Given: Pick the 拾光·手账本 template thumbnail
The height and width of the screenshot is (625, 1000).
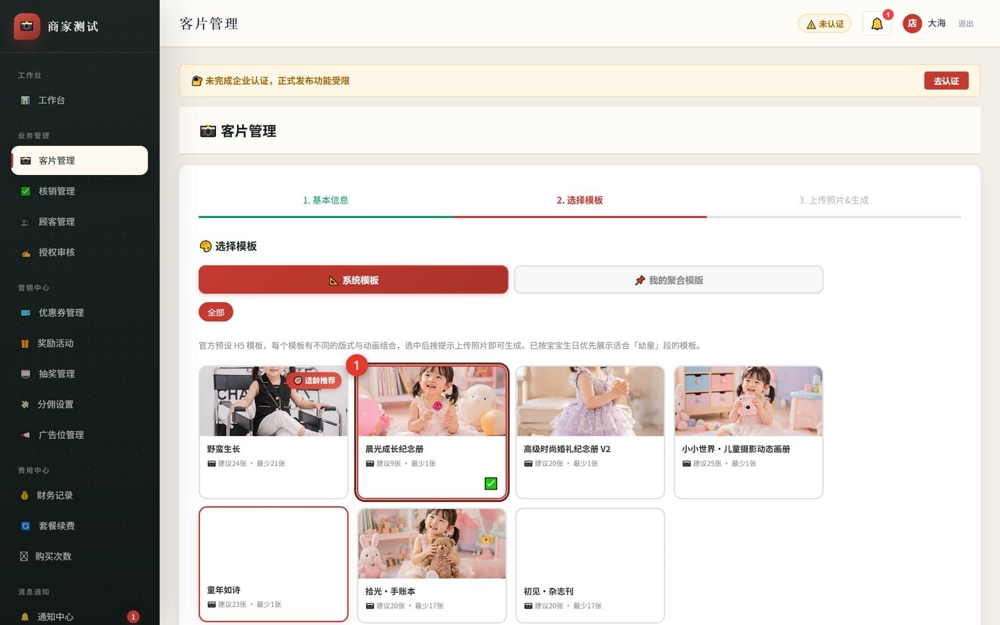Looking at the screenshot, I should click(x=432, y=544).
